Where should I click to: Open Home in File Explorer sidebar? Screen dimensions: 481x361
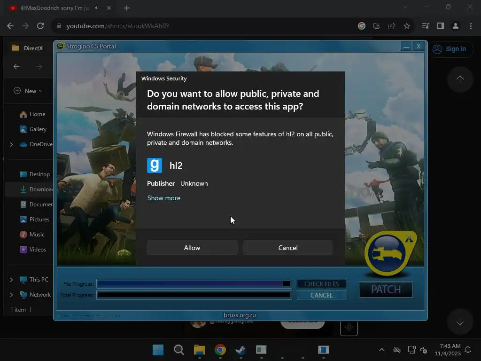pos(32,114)
